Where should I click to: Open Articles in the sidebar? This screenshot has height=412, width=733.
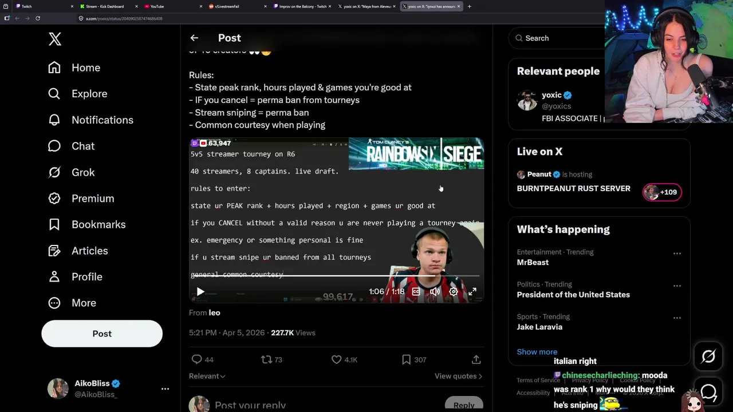coord(78,251)
